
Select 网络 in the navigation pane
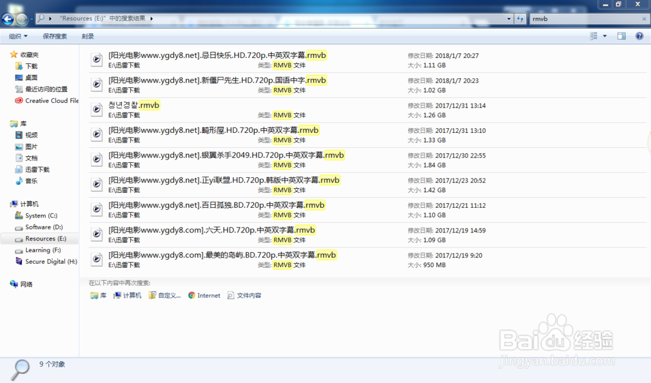tap(21, 284)
